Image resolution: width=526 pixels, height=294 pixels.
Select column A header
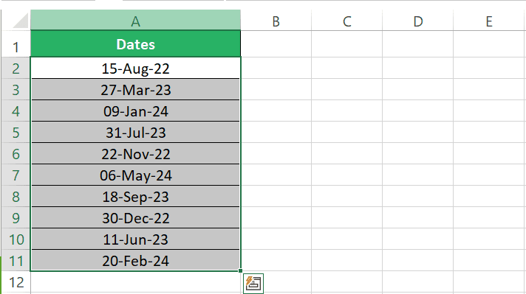click(x=135, y=21)
